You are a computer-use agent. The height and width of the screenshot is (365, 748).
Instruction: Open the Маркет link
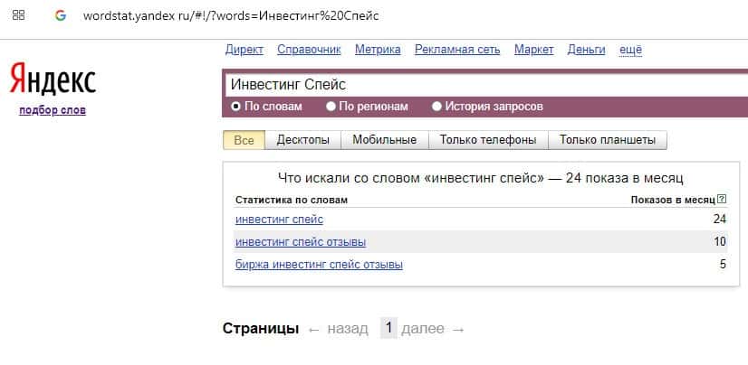tap(533, 50)
